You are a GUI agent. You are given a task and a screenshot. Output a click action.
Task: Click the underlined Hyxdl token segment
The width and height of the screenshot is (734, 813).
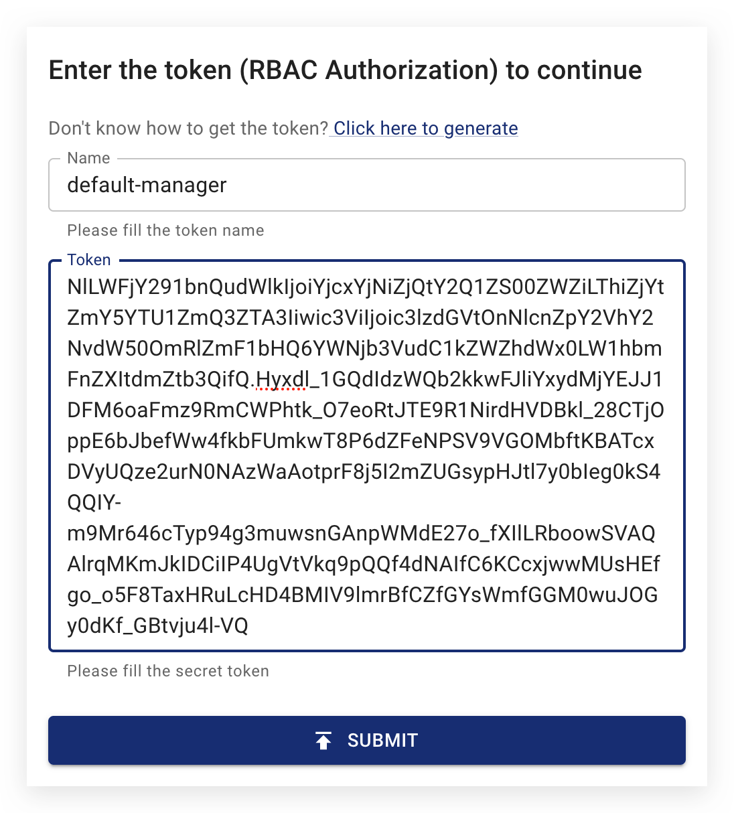[x=281, y=380]
